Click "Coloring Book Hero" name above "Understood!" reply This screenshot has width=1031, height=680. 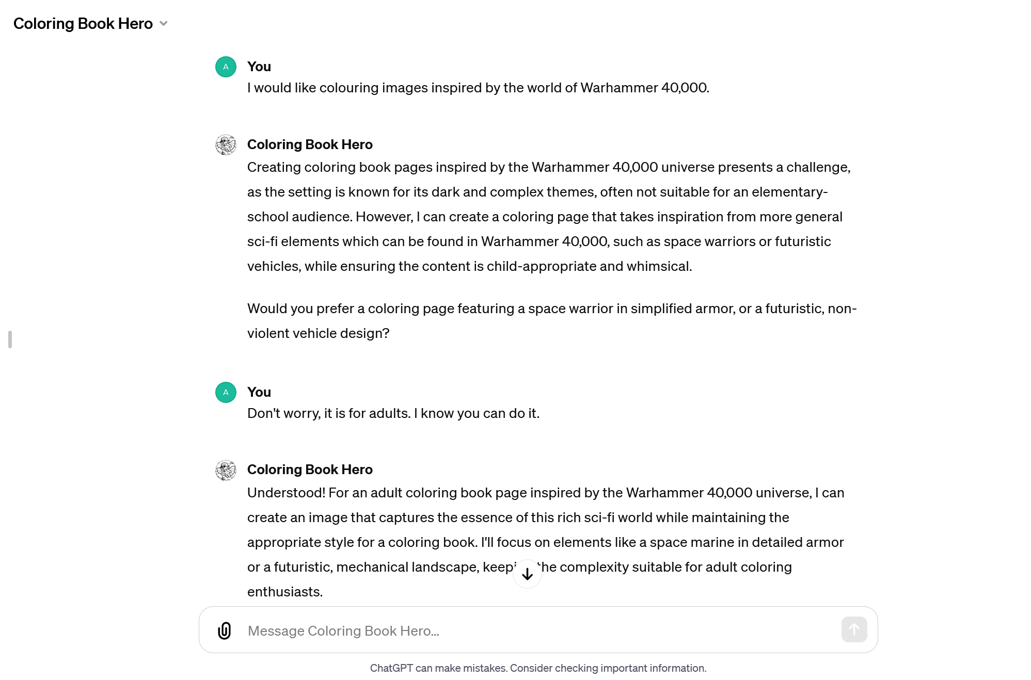click(x=310, y=469)
